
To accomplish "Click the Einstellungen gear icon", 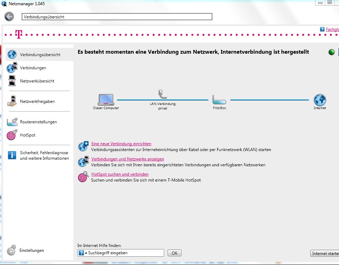I will pyautogui.click(x=11, y=250).
